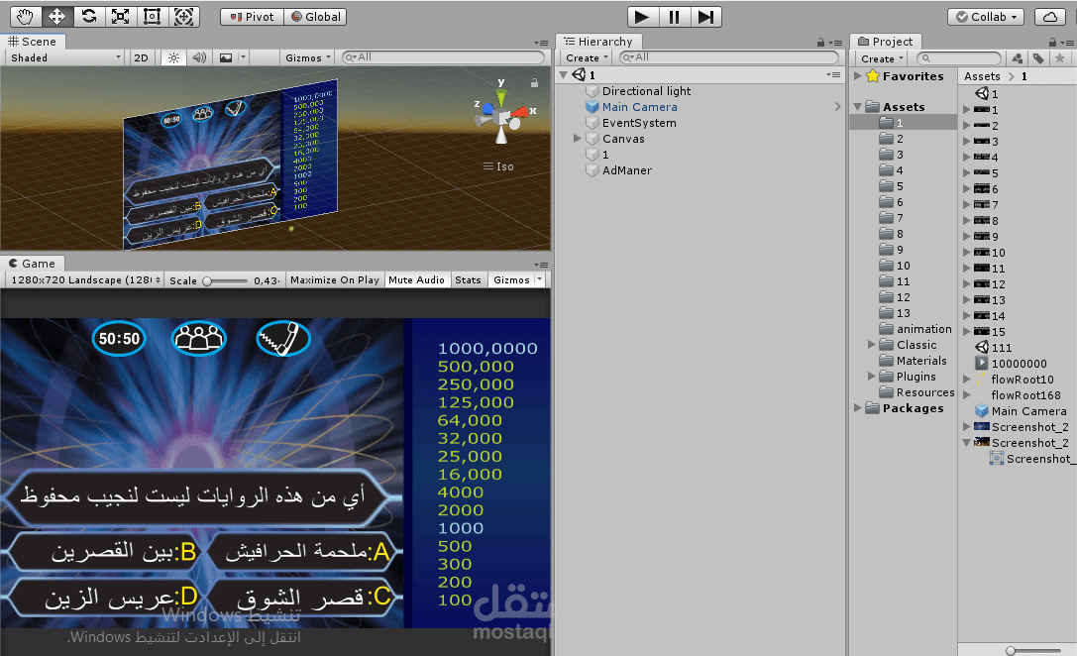
Task: Toggle Scene gizmo lock icon
Action: pos(534,83)
